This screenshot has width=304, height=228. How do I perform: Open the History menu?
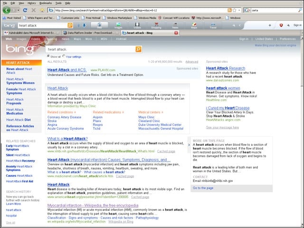32,3
